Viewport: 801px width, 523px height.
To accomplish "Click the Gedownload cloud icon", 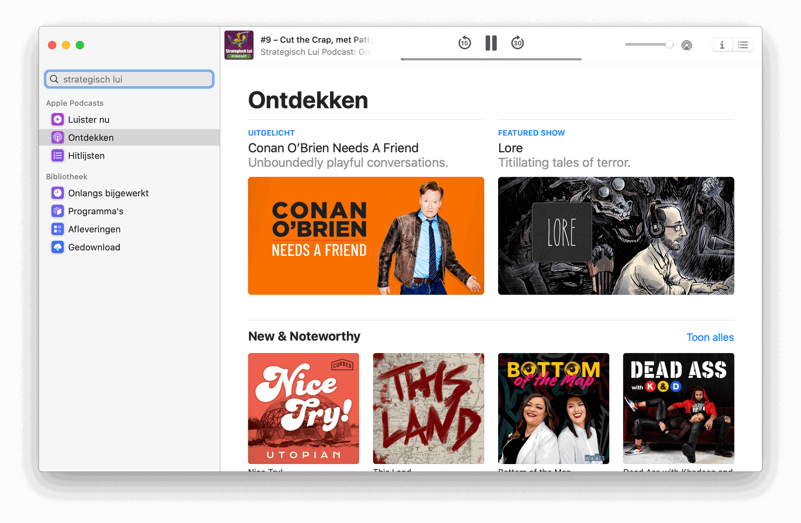I will (x=58, y=247).
